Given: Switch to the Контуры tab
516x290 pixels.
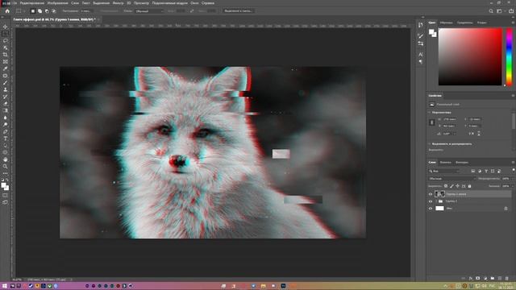Looking at the screenshot, I should point(462,163).
